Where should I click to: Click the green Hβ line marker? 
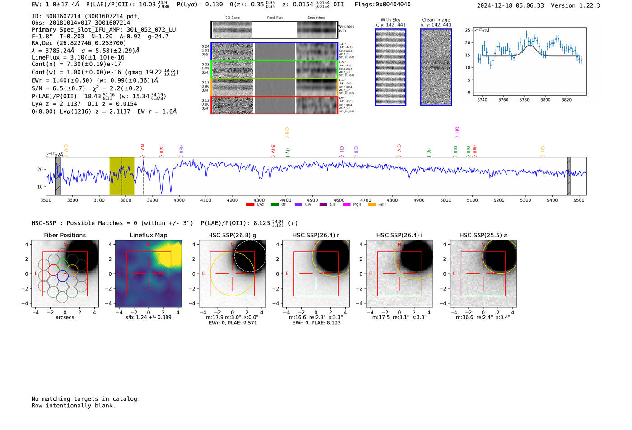pos(429,151)
